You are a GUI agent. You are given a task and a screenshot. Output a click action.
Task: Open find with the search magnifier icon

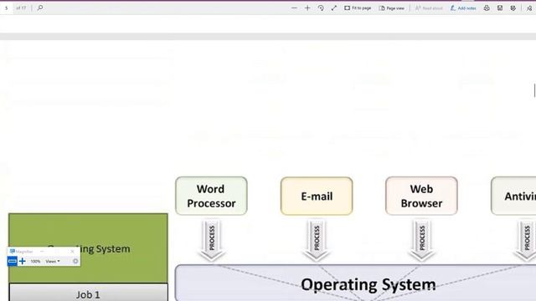40,8
